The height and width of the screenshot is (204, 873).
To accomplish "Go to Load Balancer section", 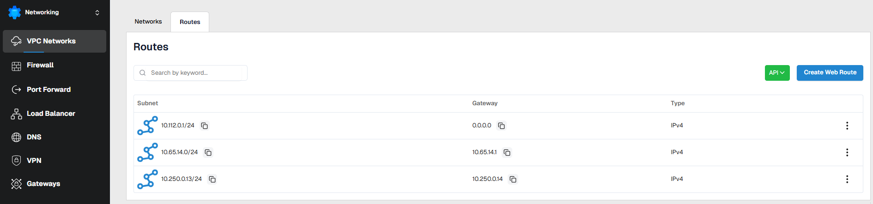I will point(51,114).
